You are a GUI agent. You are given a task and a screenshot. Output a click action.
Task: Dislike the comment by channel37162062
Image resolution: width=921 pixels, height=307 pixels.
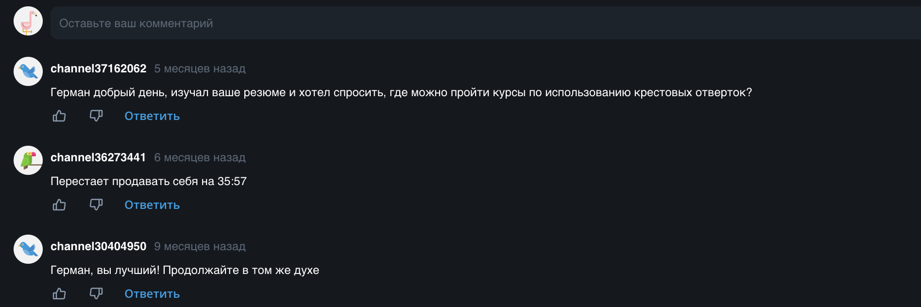pyautogui.click(x=96, y=116)
